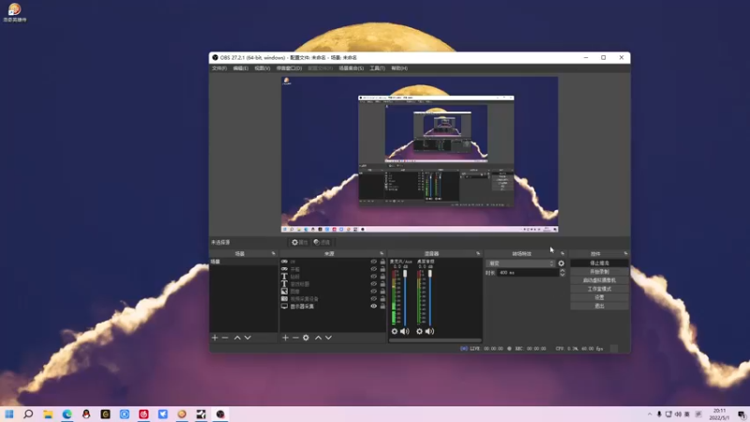Pop out the 场景 Scenes dock panel

pyautogui.click(x=274, y=253)
